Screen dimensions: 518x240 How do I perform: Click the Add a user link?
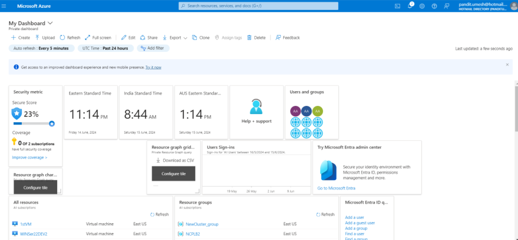(354, 217)
